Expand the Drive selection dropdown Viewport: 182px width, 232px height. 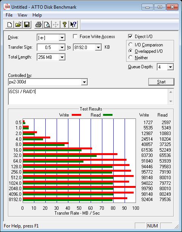[62, 38]
